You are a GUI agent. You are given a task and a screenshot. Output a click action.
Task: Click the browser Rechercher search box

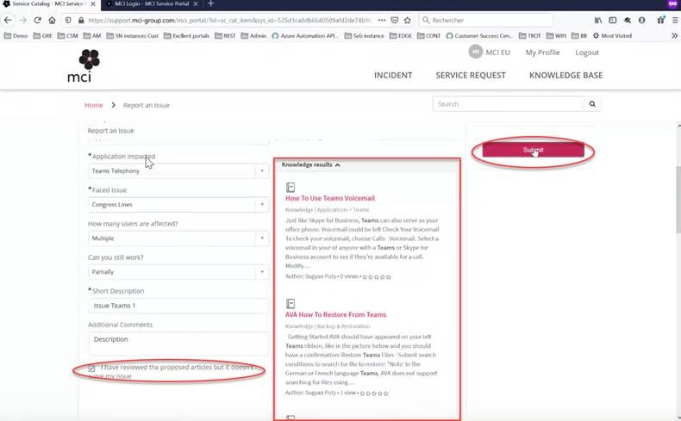485,20
